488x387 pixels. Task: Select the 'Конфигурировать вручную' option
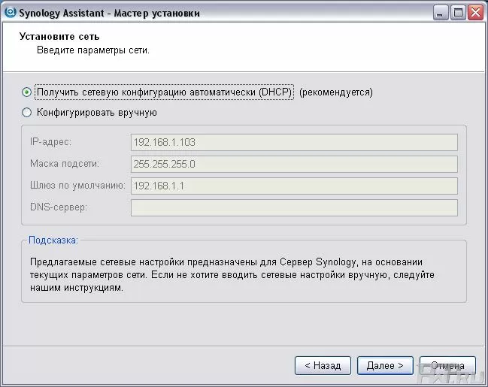(27, 113)
